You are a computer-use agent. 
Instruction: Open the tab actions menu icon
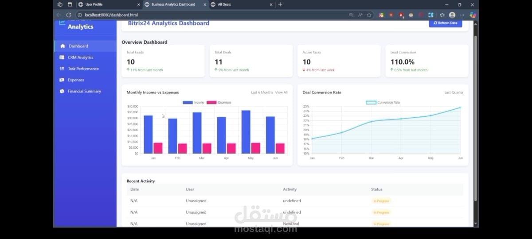(x=70, y=4)
